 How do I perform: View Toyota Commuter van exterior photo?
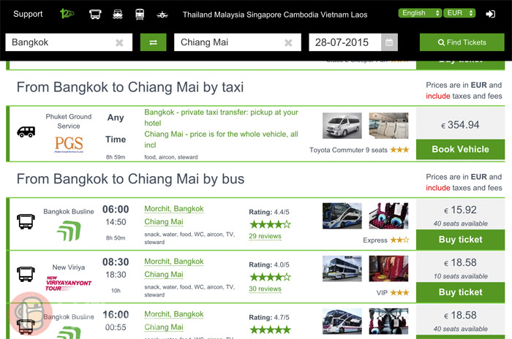coord(342,126)
